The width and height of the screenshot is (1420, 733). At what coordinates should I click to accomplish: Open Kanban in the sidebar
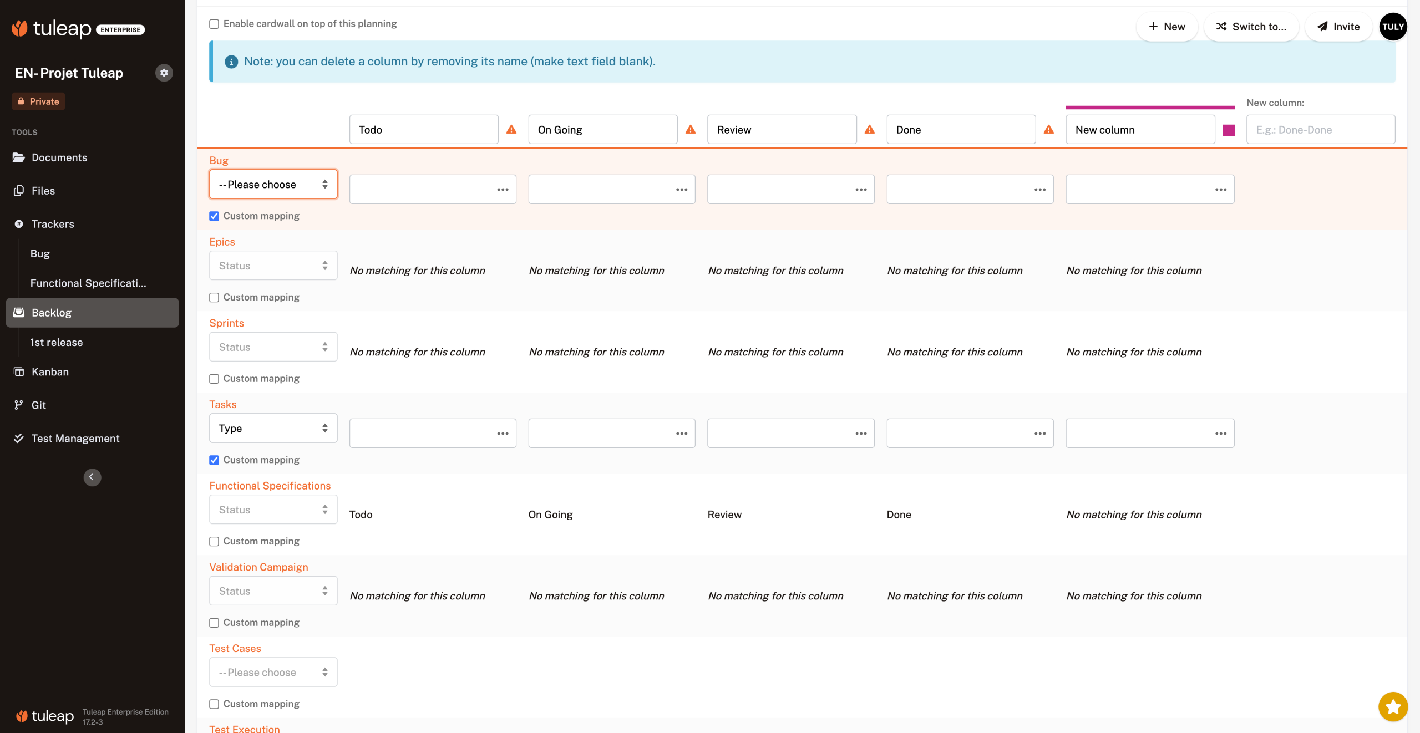tap(50, 372)
